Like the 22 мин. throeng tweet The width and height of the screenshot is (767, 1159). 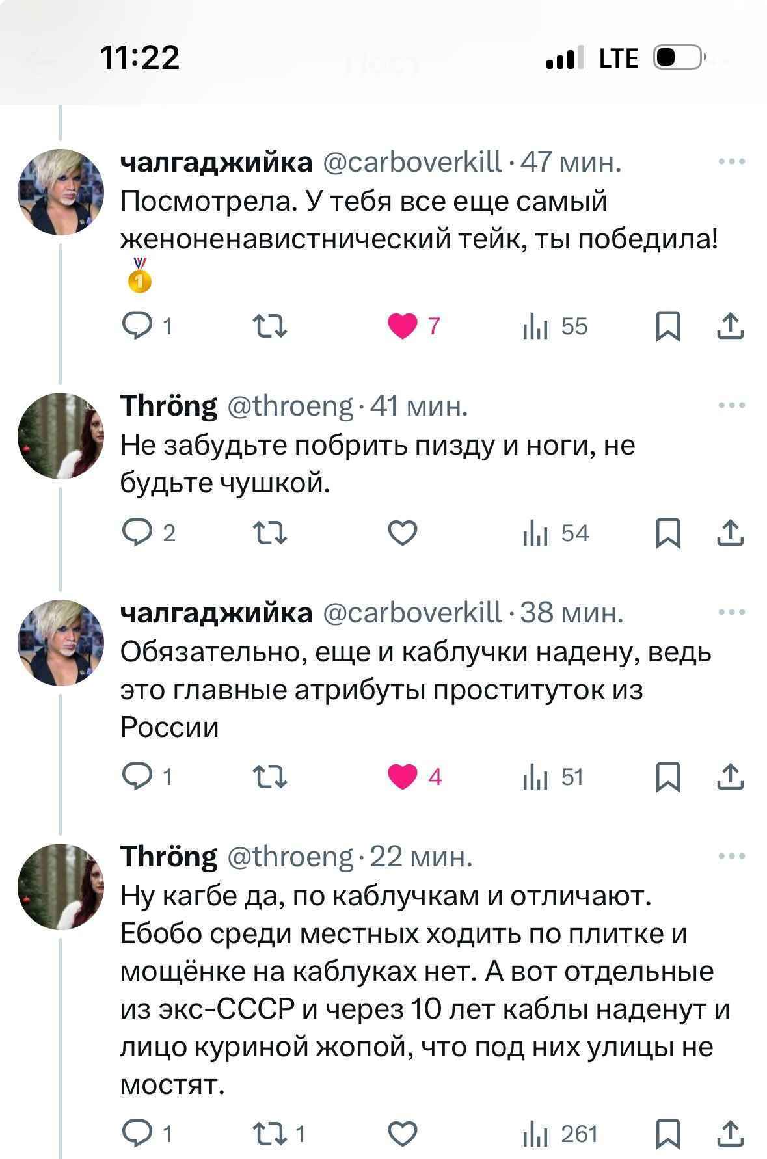point(403,1134)
